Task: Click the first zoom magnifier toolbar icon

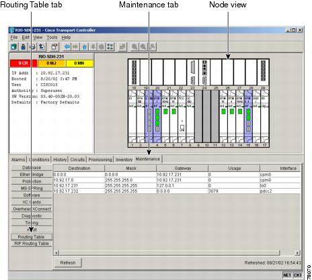Action: point(134,47)
